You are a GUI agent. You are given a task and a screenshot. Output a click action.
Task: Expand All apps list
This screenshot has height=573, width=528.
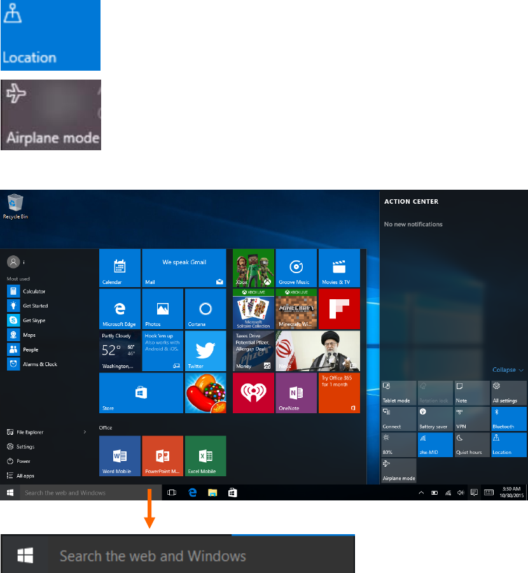tap(21, 476)
